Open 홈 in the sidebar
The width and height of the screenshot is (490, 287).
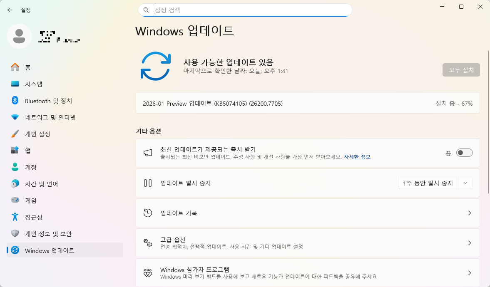65,67
